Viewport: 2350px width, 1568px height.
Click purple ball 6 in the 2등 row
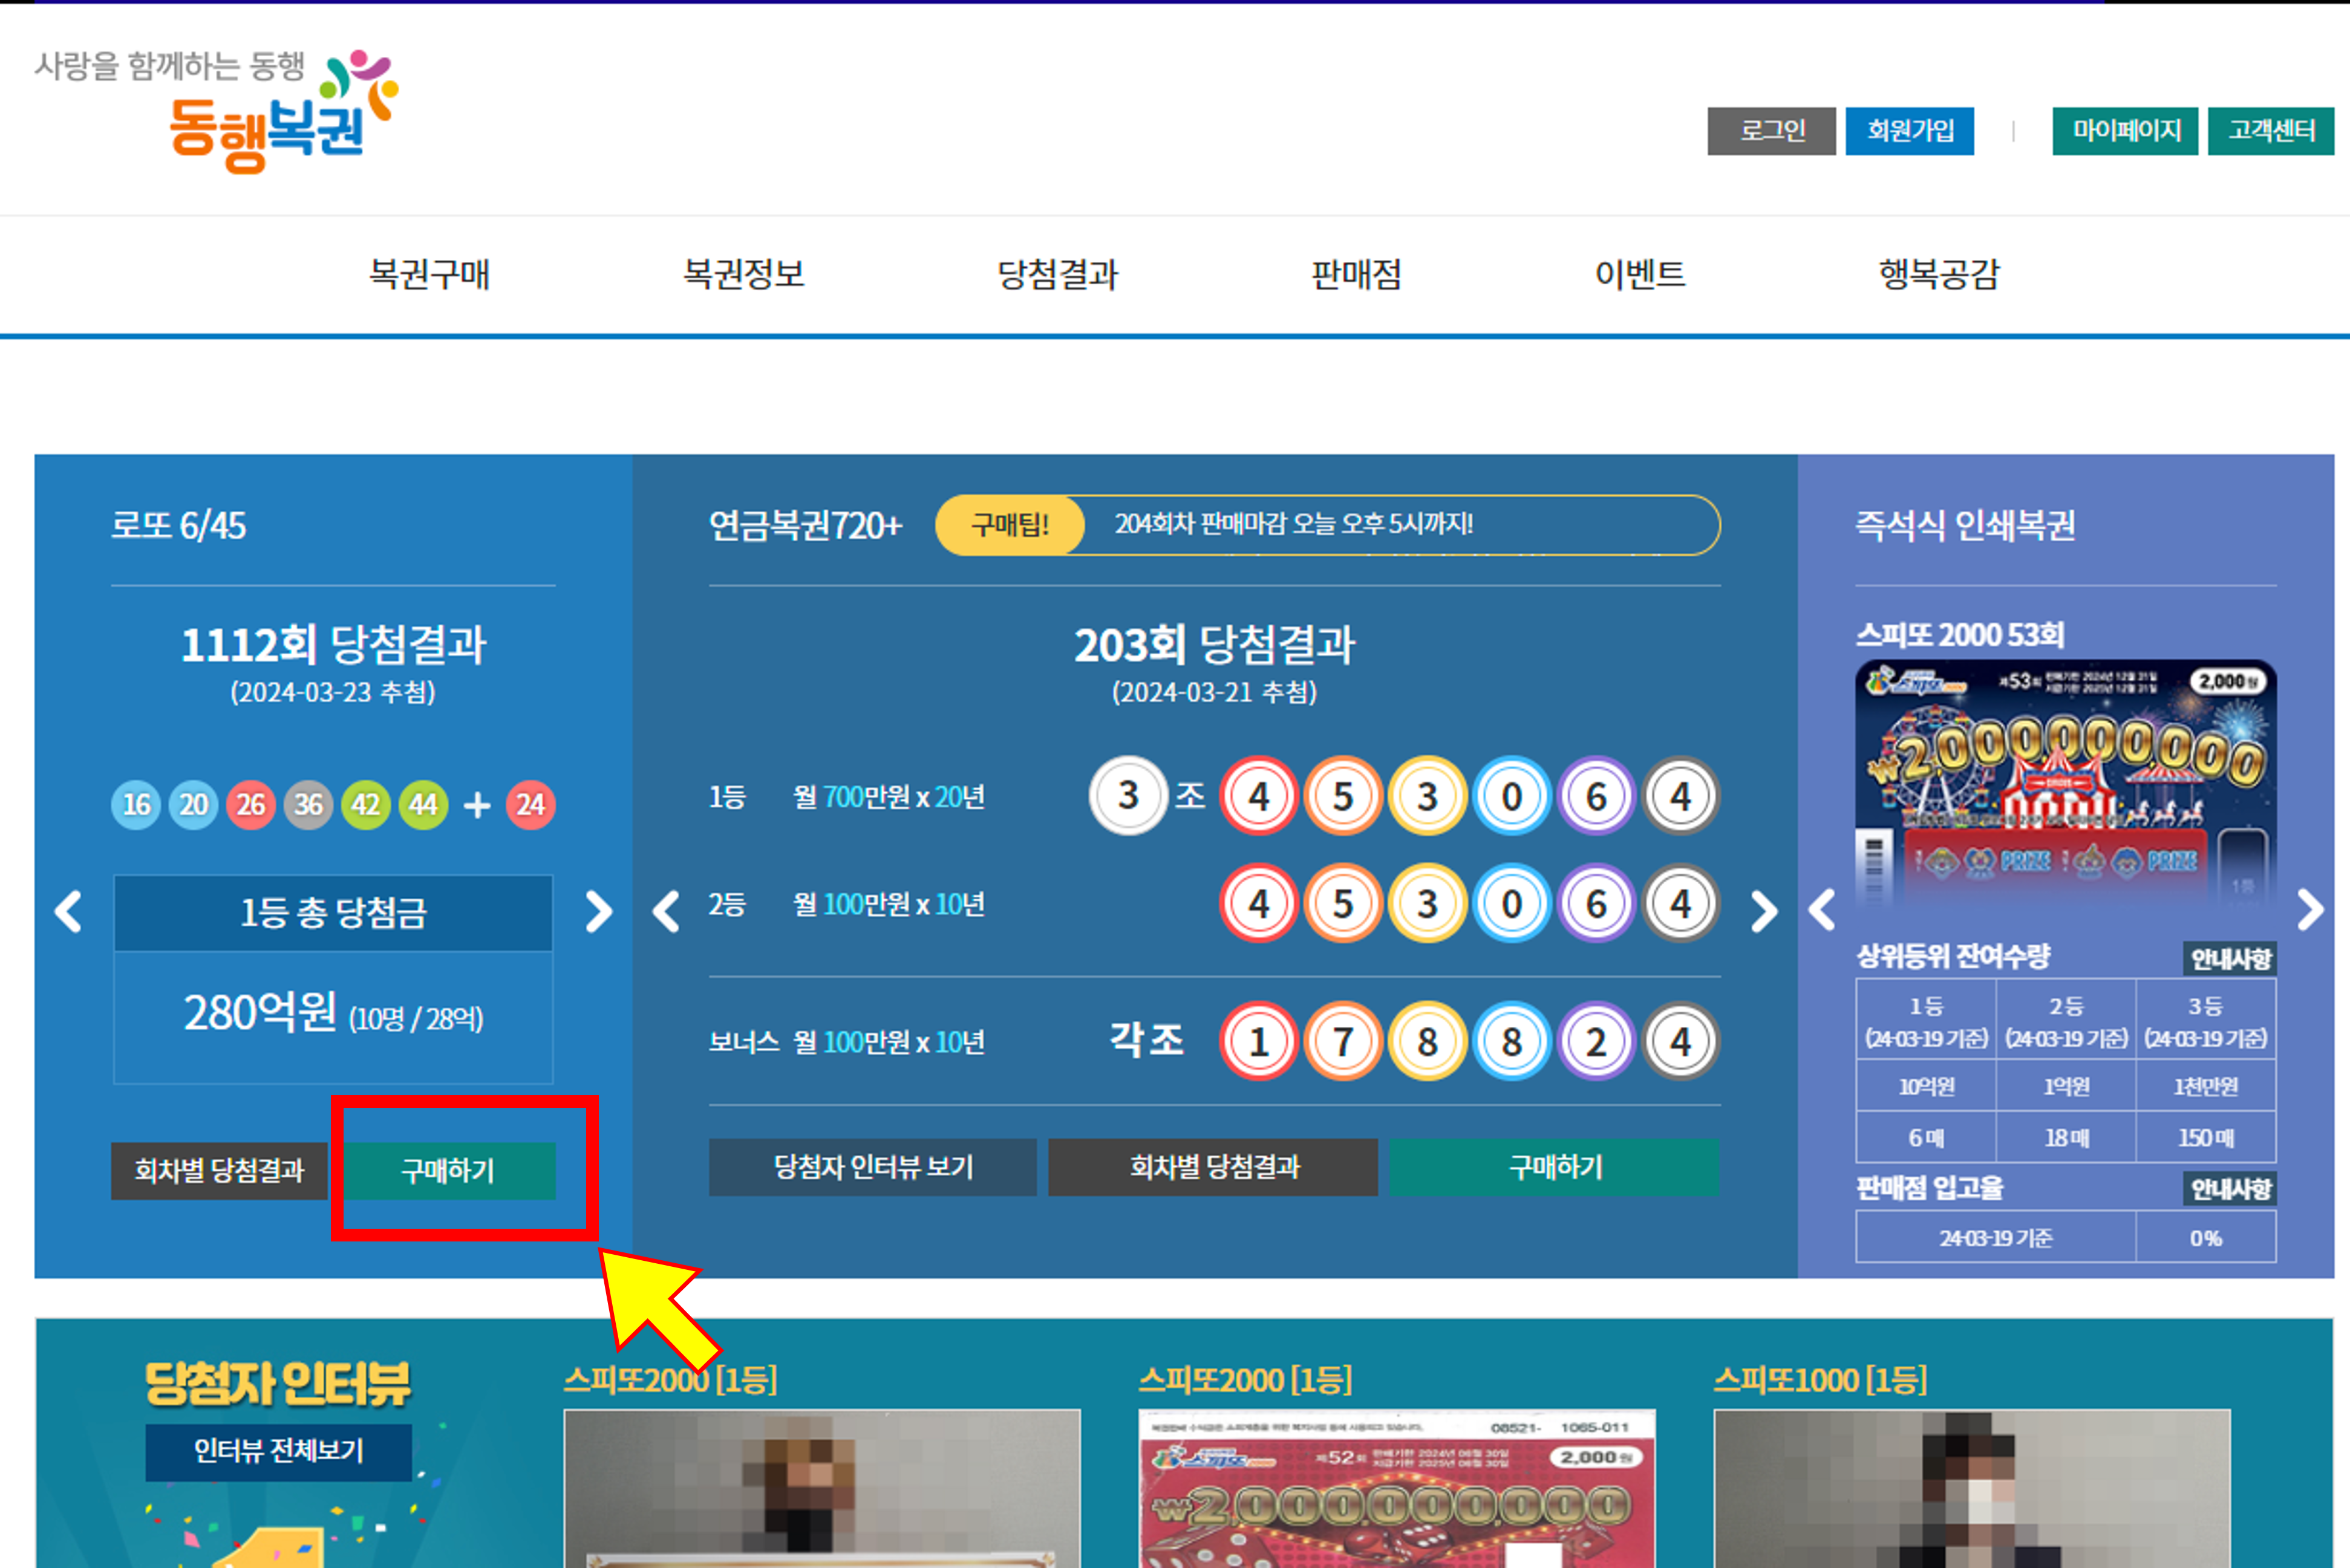[1597, 903]
